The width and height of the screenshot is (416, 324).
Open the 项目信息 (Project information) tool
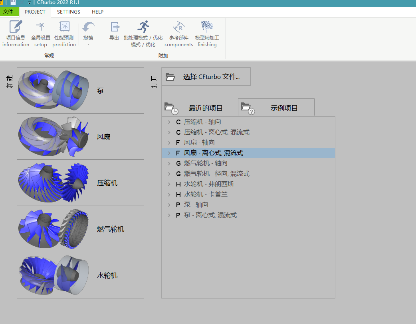[x=16, y=27]
